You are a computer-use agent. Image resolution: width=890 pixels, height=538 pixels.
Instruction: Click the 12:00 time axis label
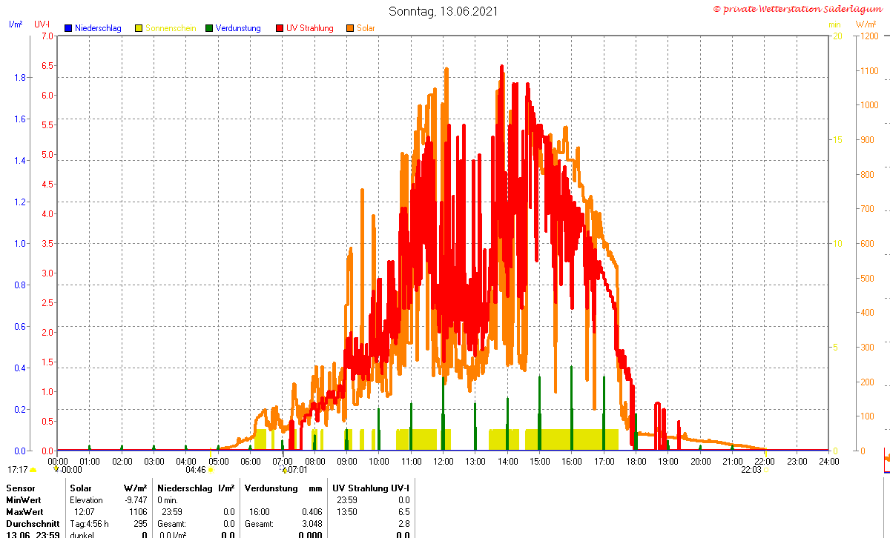point(443,461)
